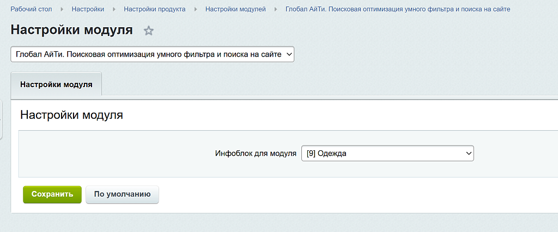The width and height of the screenshot is (558, 232).
Task: Click the breadcrumb arrow after Настройки модулей
Action: pyautogui.click(x=276, y=10)
